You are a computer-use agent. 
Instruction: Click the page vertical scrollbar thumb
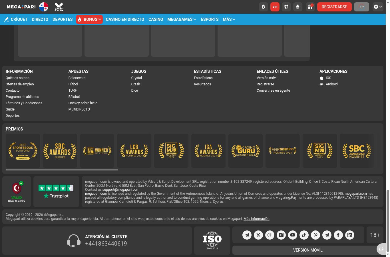pyautogui.click(x=388, y=221)
